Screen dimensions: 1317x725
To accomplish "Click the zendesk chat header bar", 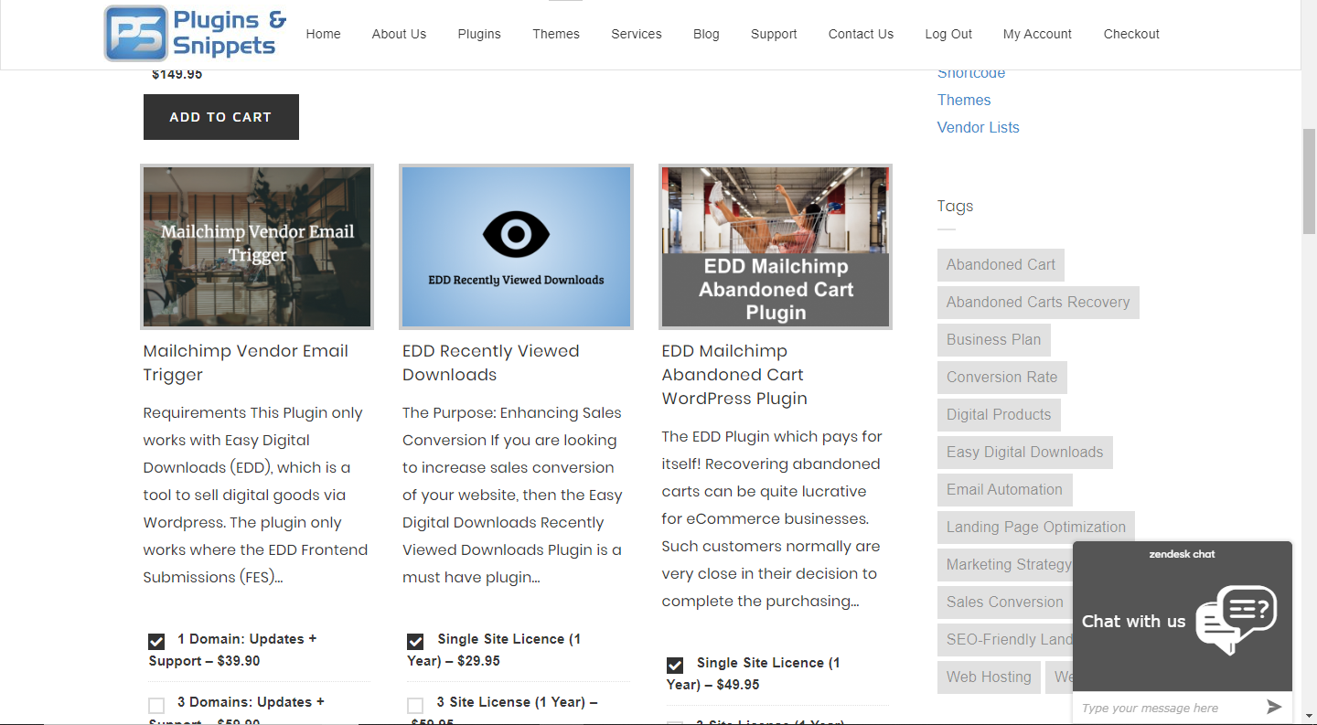I will pyautogui.click(x=1183, y=554).
